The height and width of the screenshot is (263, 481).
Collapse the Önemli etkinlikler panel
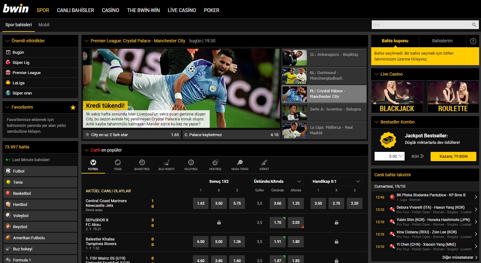[x=7, y=41]
